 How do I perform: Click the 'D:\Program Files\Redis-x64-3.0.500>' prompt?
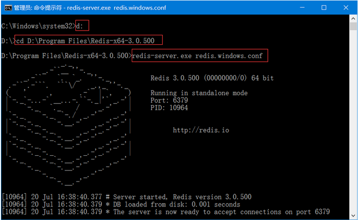tap(66, 56)
